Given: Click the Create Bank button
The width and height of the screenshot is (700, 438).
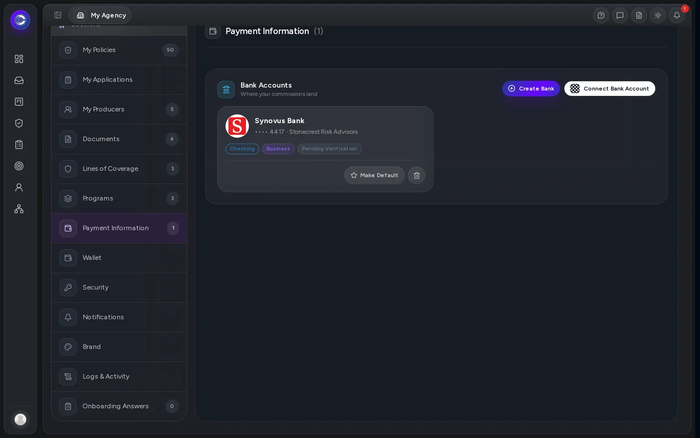Looking at the screenshot, I should click(531, 88).
